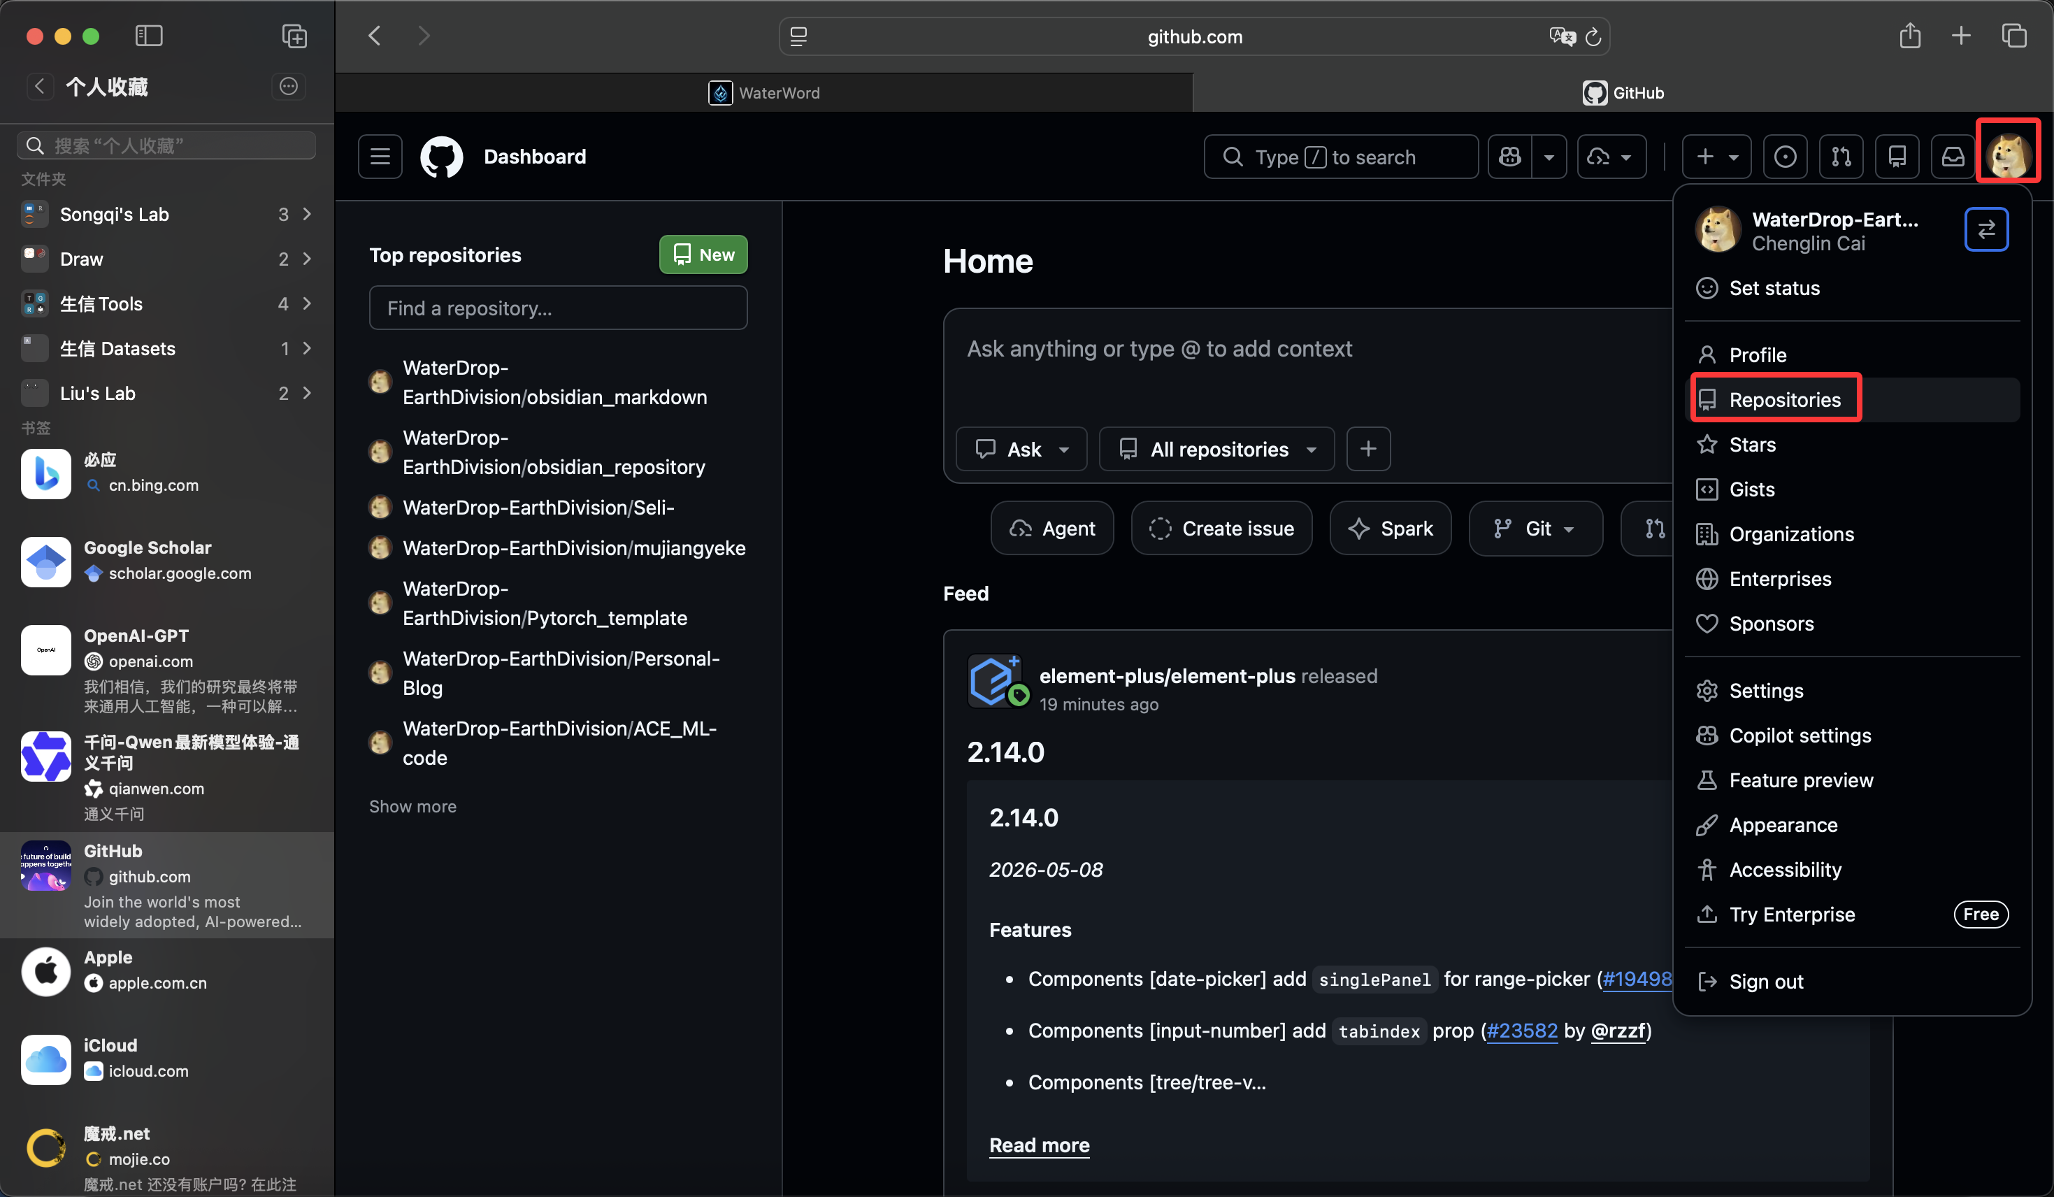Switch to the GitHub tab

[x=1623, y=93]
